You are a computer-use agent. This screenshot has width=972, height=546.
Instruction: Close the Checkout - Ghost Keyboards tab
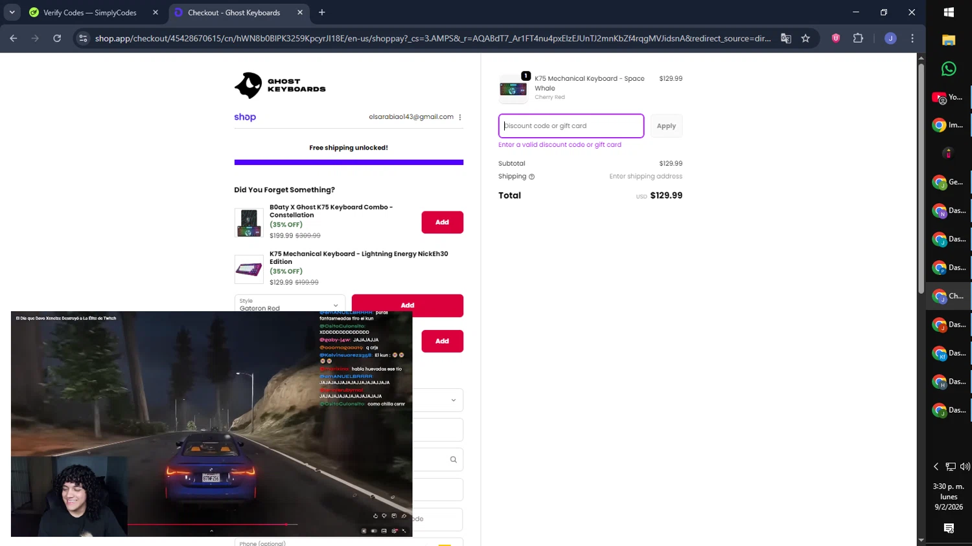coord(300,12)
